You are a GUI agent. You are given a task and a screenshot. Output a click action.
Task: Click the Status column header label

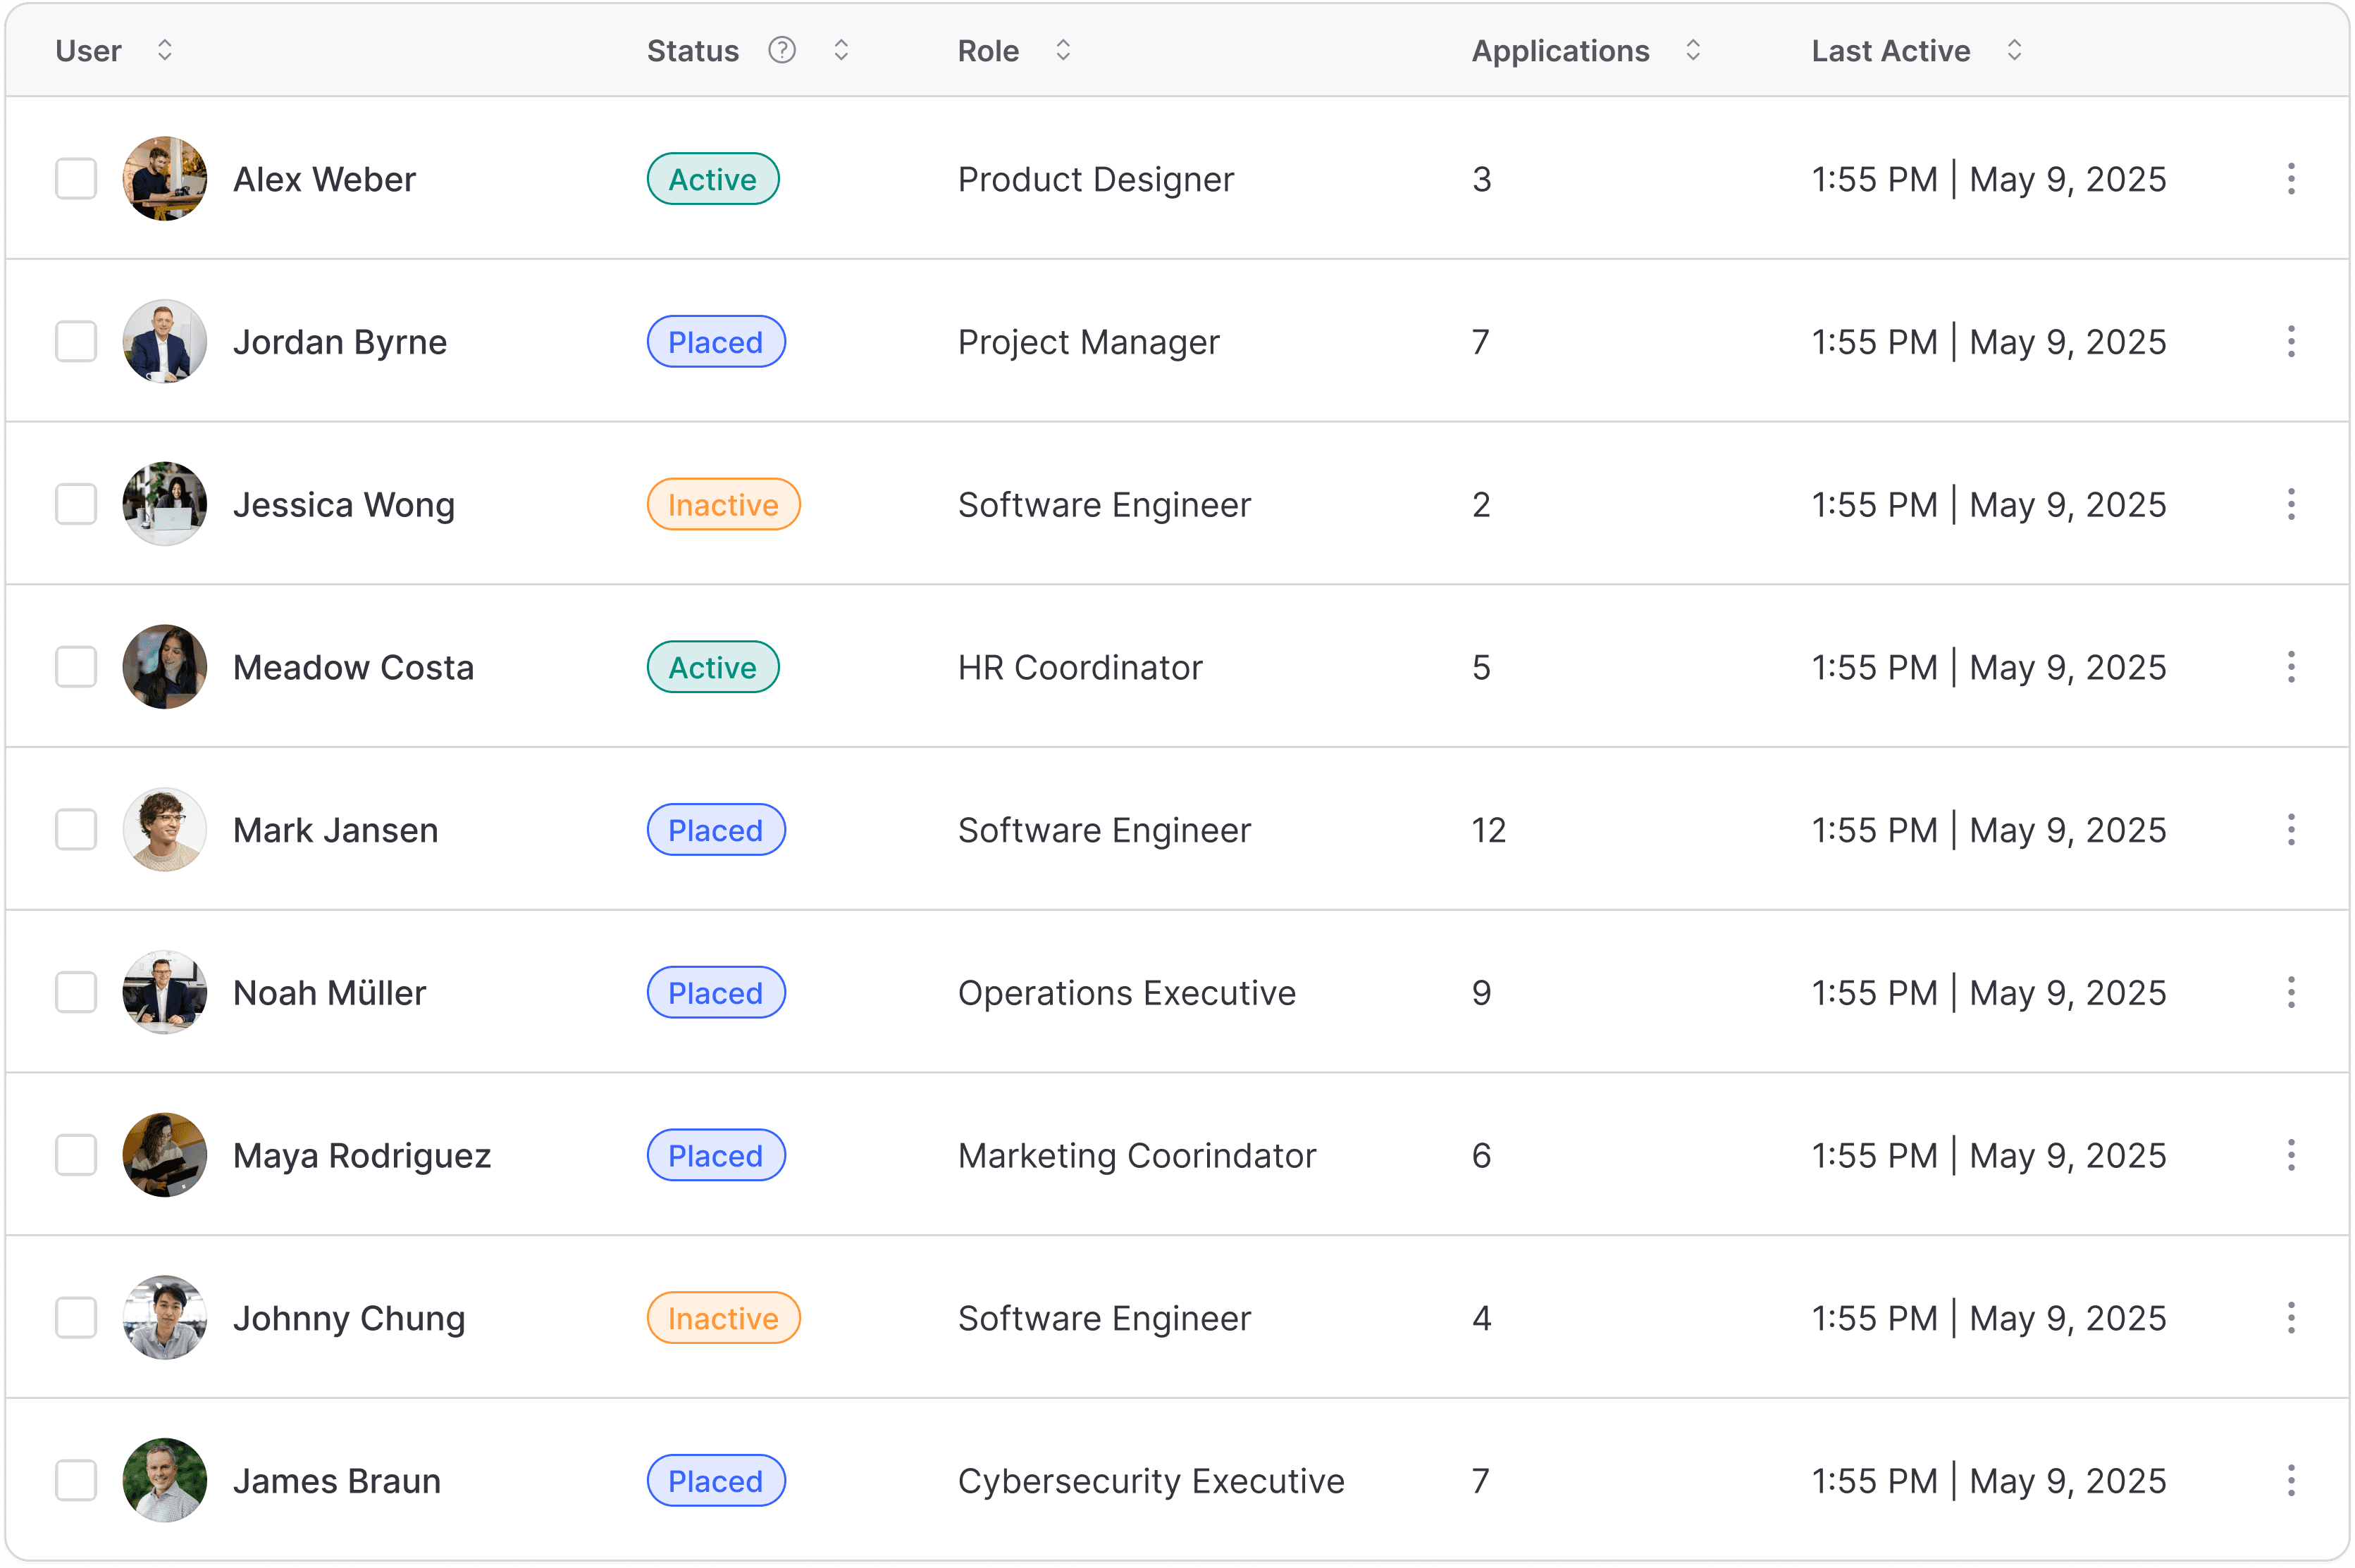point(692,51)
